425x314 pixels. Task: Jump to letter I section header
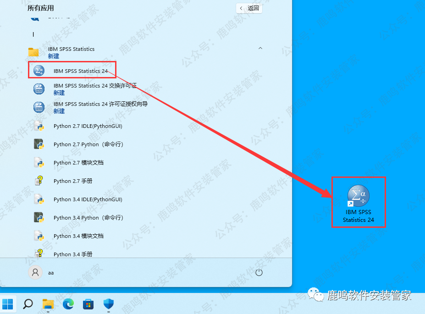point(33,34)
